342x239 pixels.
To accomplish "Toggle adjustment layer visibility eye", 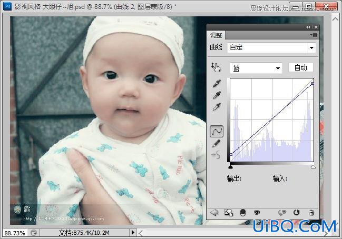I will (257, 212).
